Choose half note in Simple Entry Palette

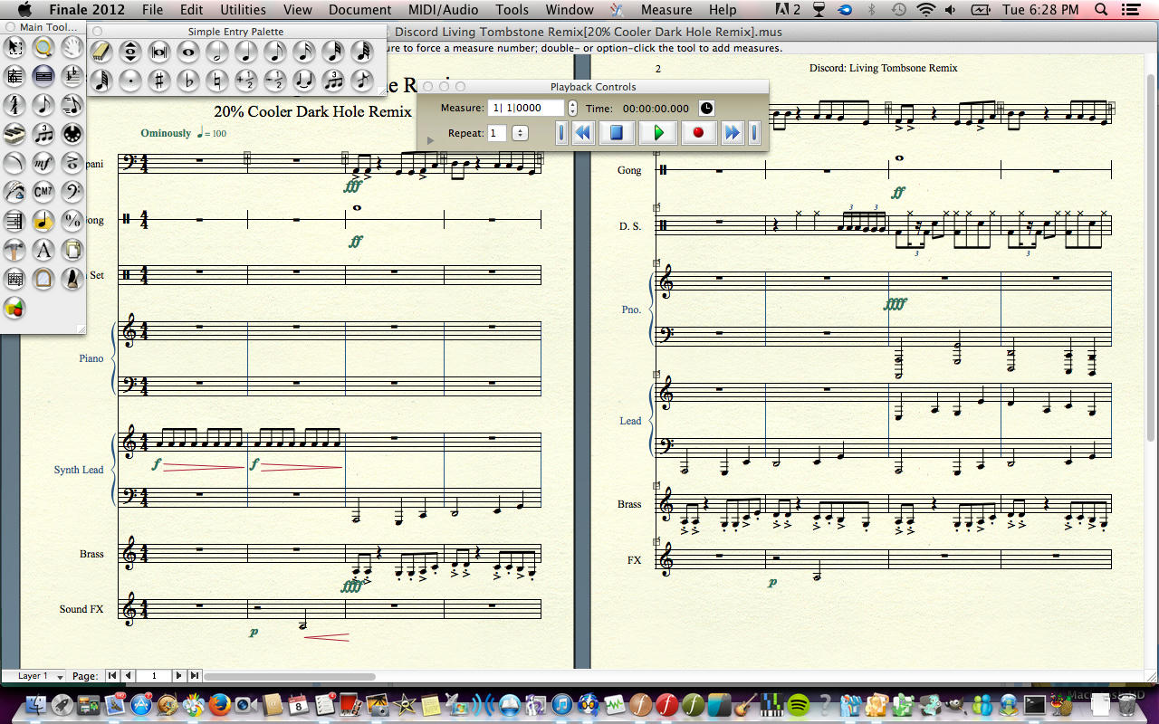tap(216, 52)
